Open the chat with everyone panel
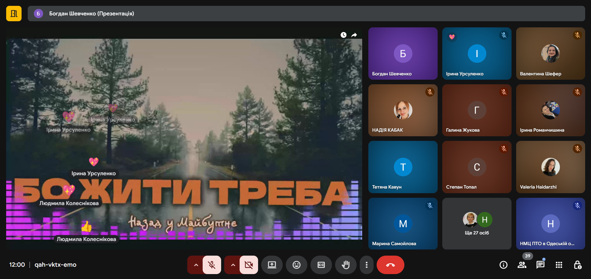The height and width of the screenshot is (279, 591). coord(540,265)
